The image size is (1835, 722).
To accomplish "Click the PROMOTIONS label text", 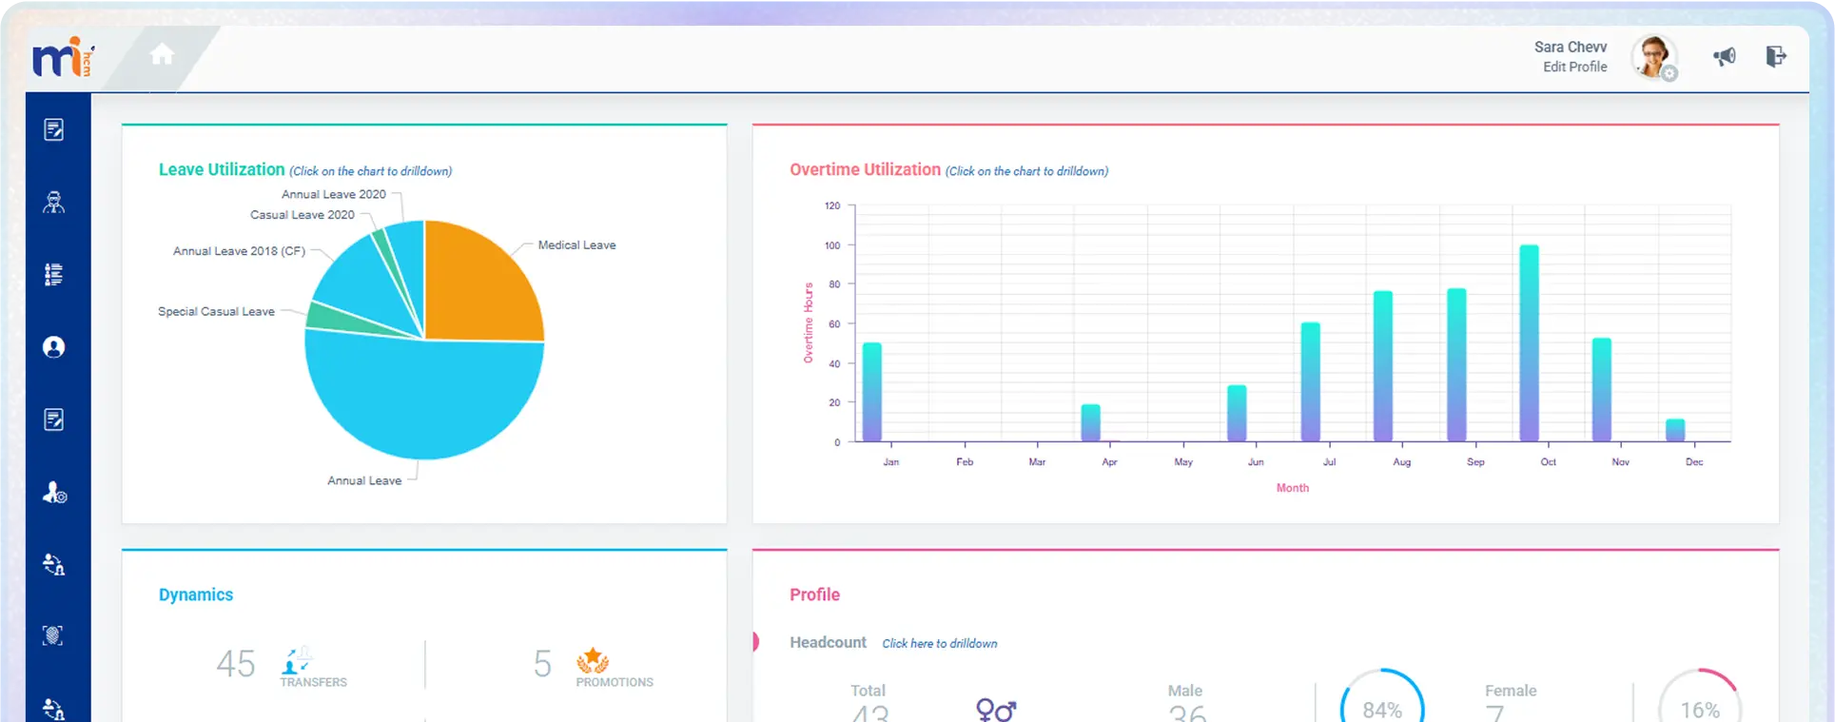I will click(615, 682).
